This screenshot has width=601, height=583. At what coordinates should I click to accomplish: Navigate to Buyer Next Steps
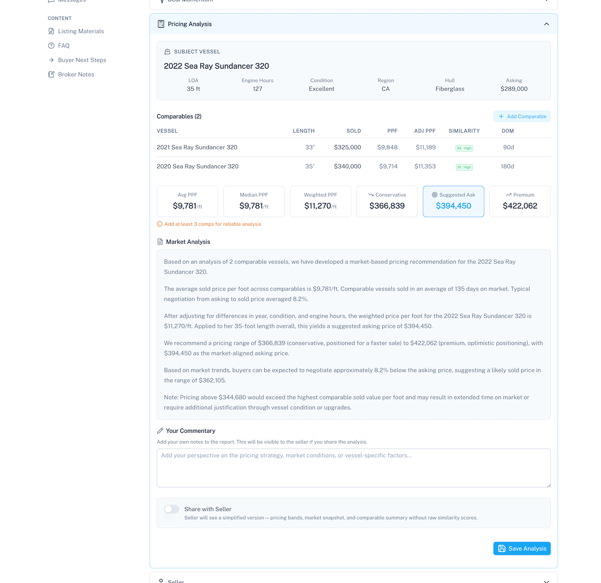pyautogui.click(x=82, y=60)
